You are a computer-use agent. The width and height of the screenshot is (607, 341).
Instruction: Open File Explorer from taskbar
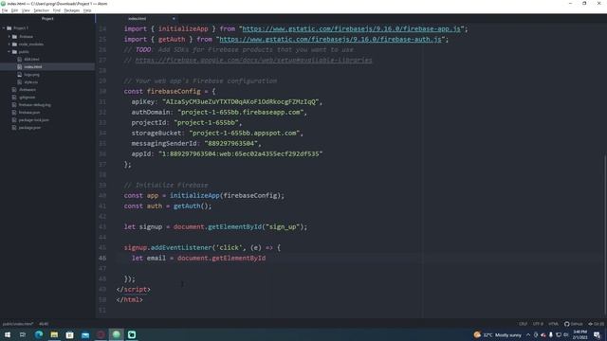54,334
